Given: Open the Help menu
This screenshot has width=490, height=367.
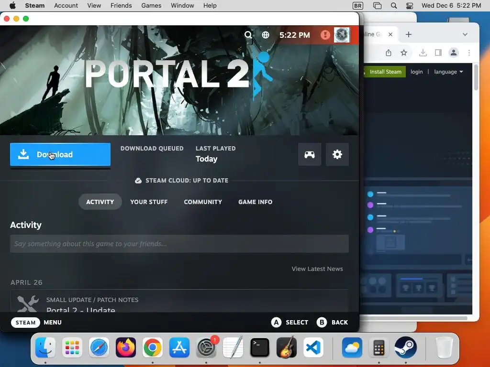Looking at the screenshot, I should click(210, 5).
